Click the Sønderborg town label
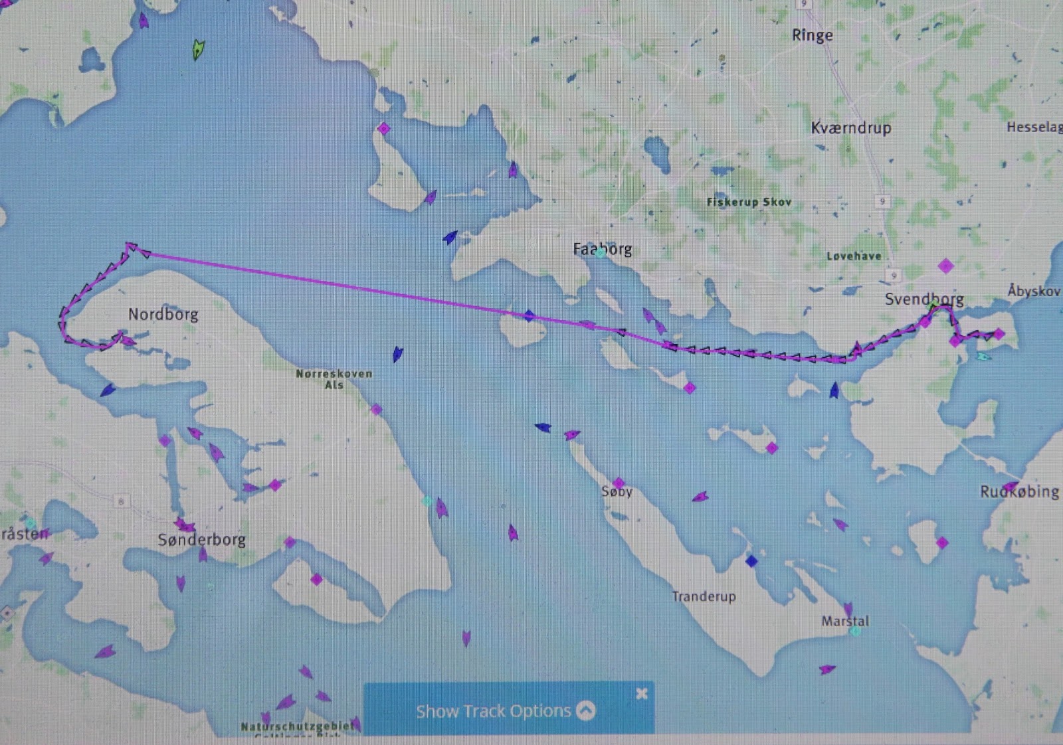1063x745 pixels. (x=202, y=539)
